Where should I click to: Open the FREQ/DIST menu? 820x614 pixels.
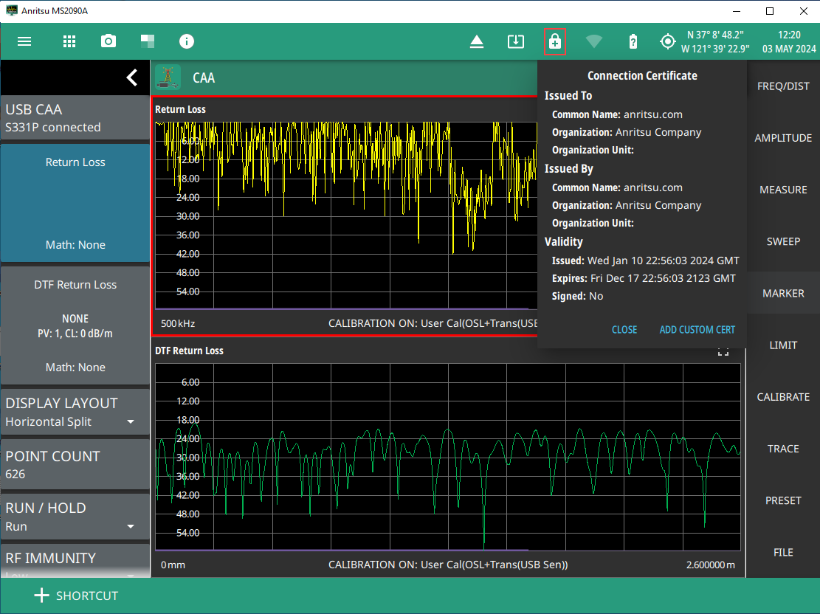pyautogui.click(x=783, y=86)
